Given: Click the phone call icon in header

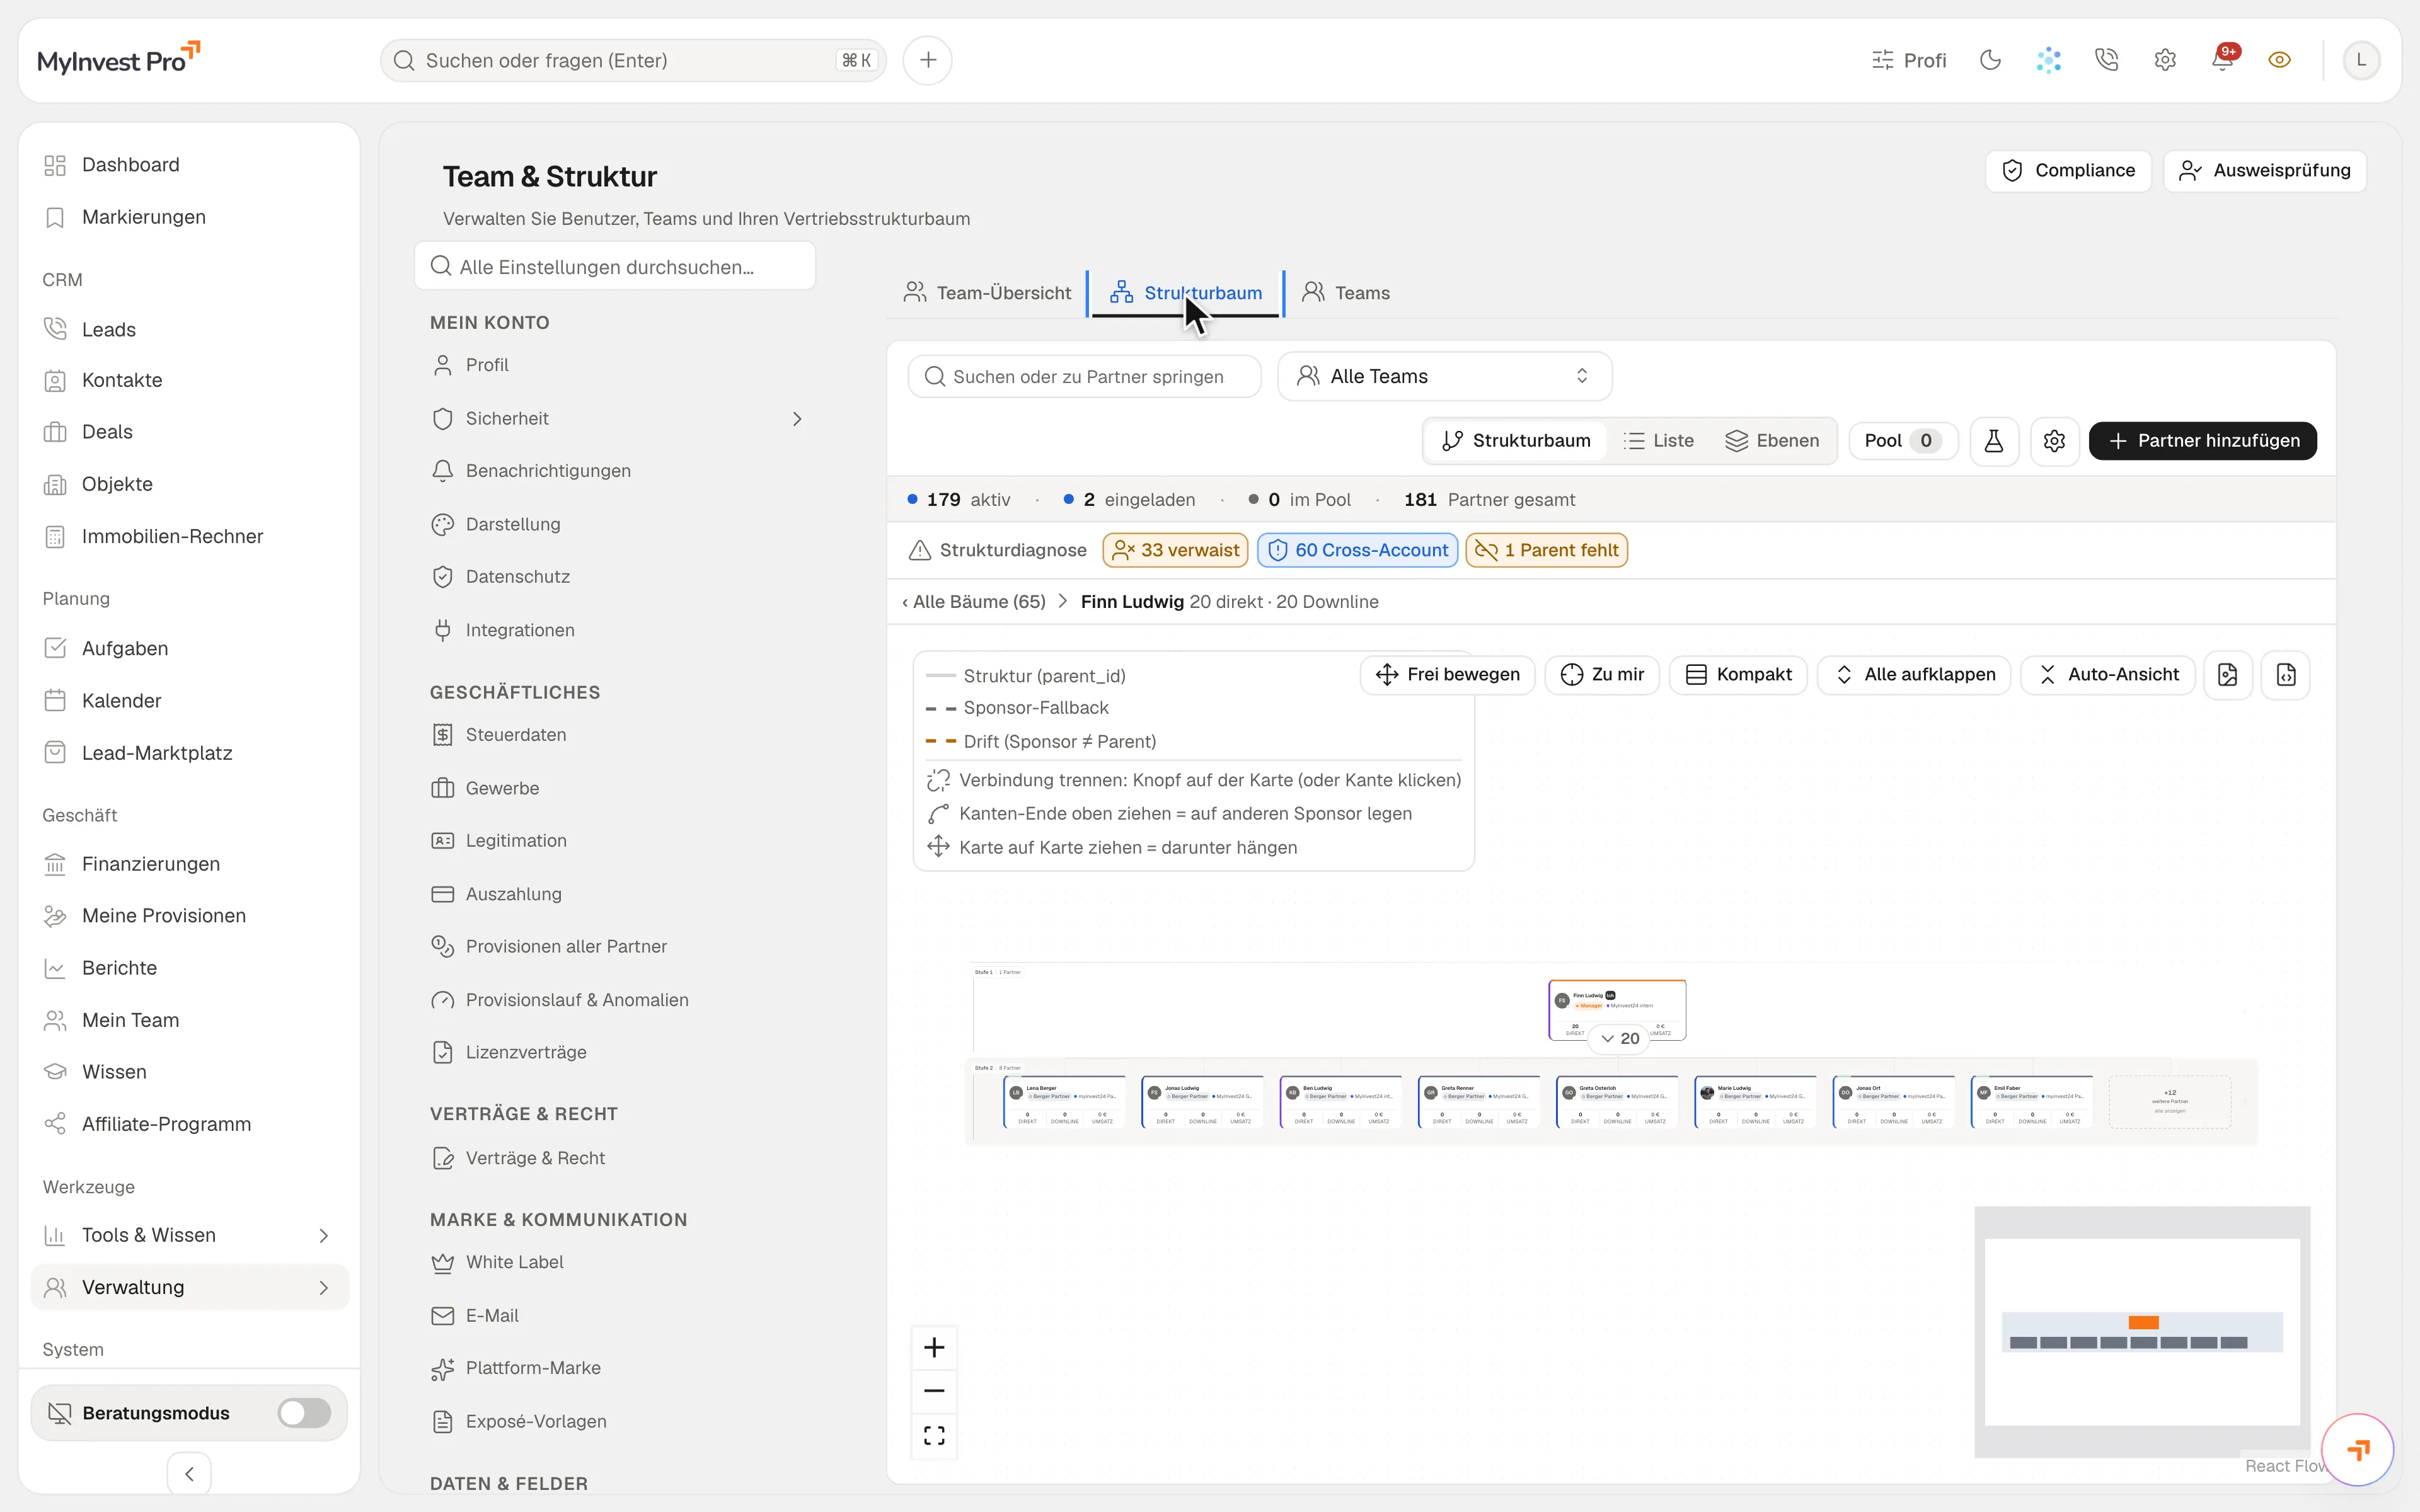Looking at the screenshot, I should point(2106,60).
